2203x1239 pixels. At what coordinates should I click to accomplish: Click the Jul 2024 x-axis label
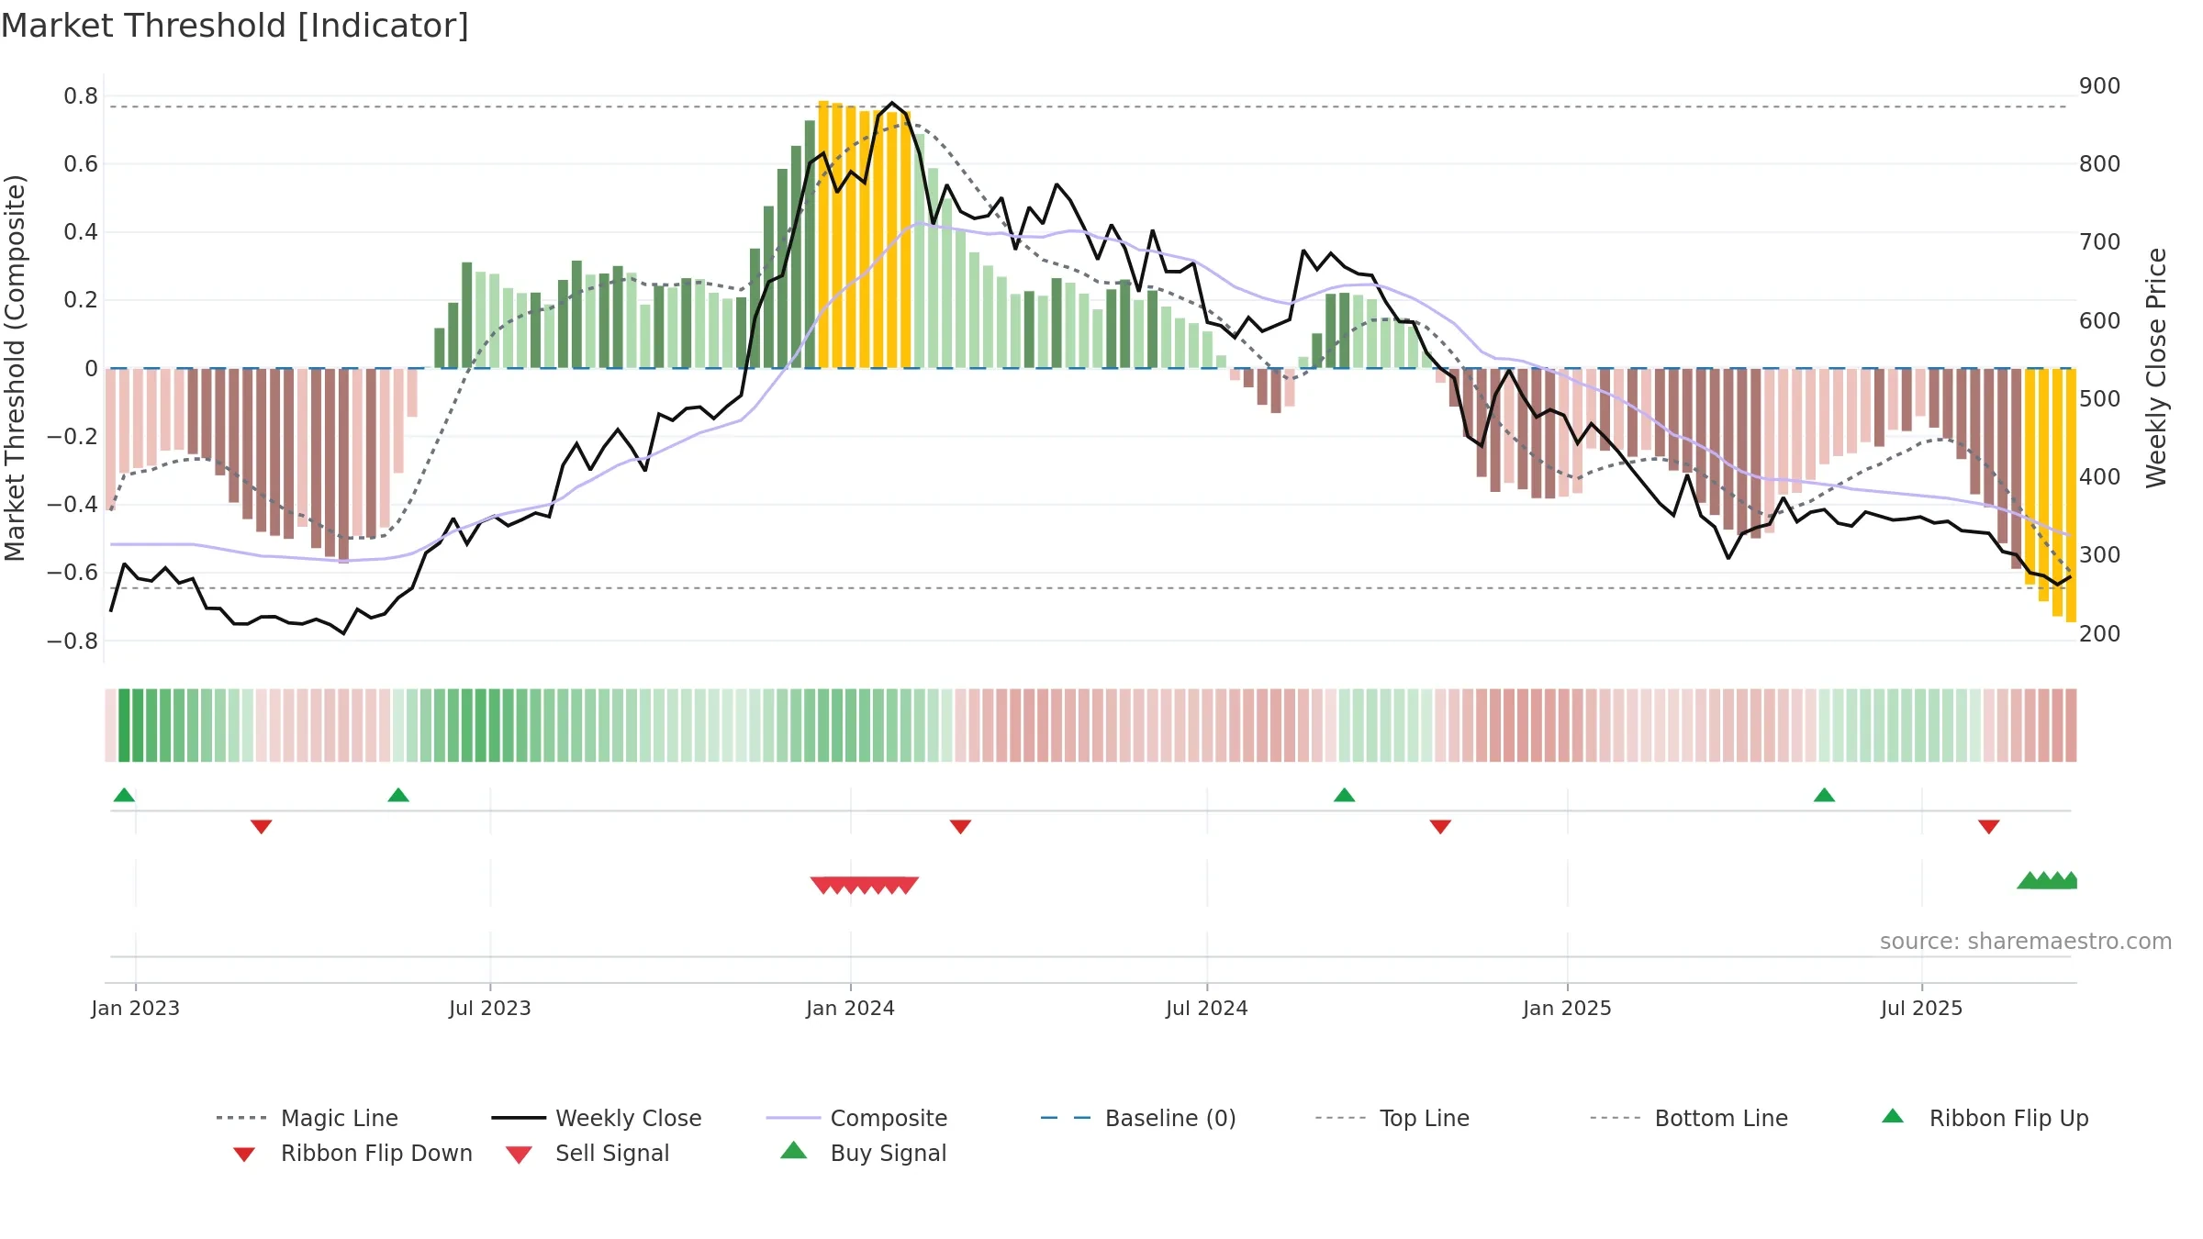1207,1008
